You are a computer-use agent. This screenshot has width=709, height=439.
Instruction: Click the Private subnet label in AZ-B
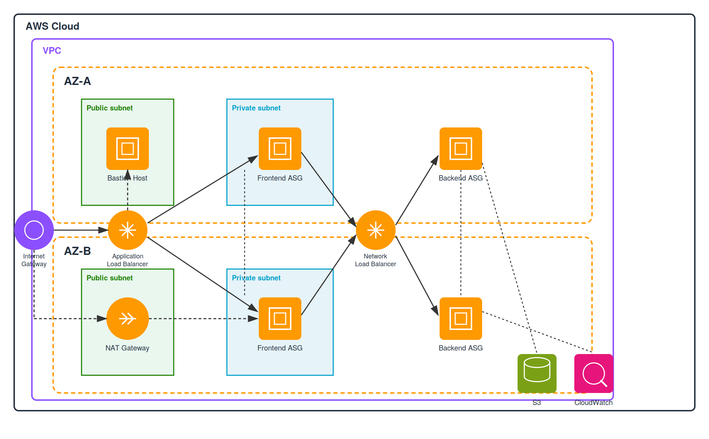[x=256, y=278]
